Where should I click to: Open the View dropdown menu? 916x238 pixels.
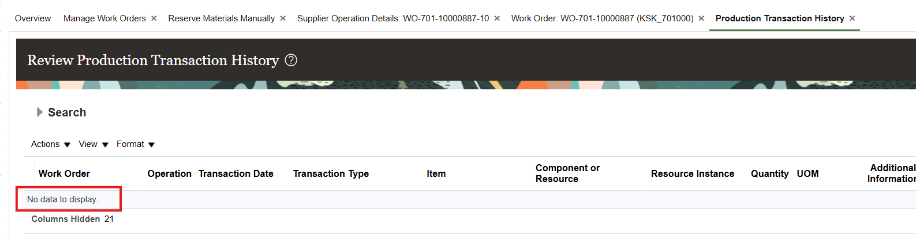point(94,144)
